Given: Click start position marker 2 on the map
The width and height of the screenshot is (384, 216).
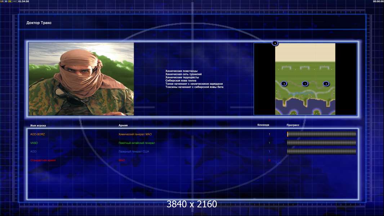Looking at the screenshot, I should pos(326,84).
